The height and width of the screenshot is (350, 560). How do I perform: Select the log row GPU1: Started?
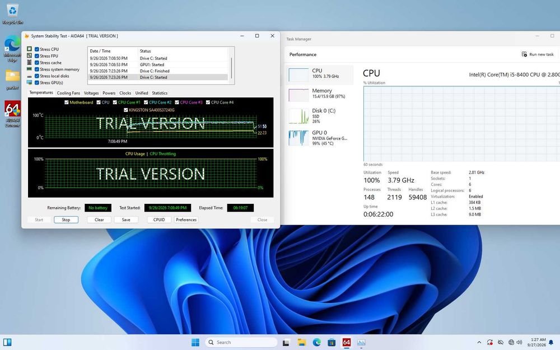click(158, 64)
